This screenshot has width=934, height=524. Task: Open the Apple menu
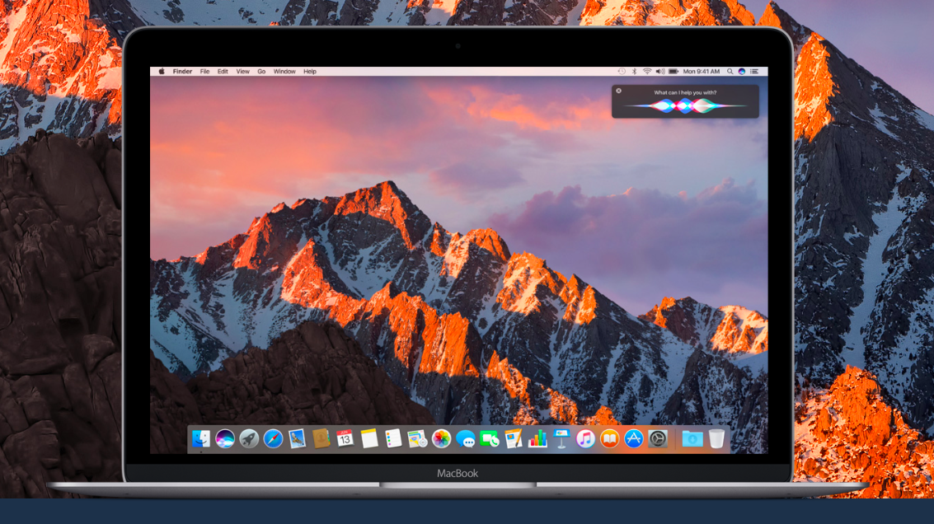point(162,72)
